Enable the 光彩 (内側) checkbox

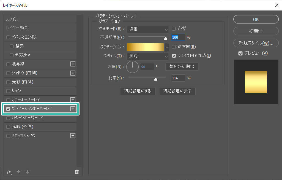tap(8, 82)
